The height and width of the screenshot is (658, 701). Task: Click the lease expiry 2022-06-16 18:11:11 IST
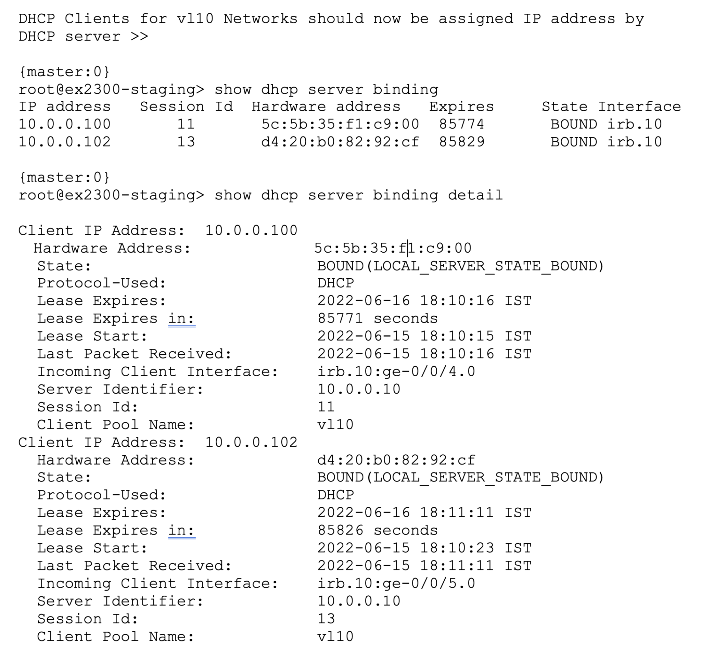[x=424, y=513]
